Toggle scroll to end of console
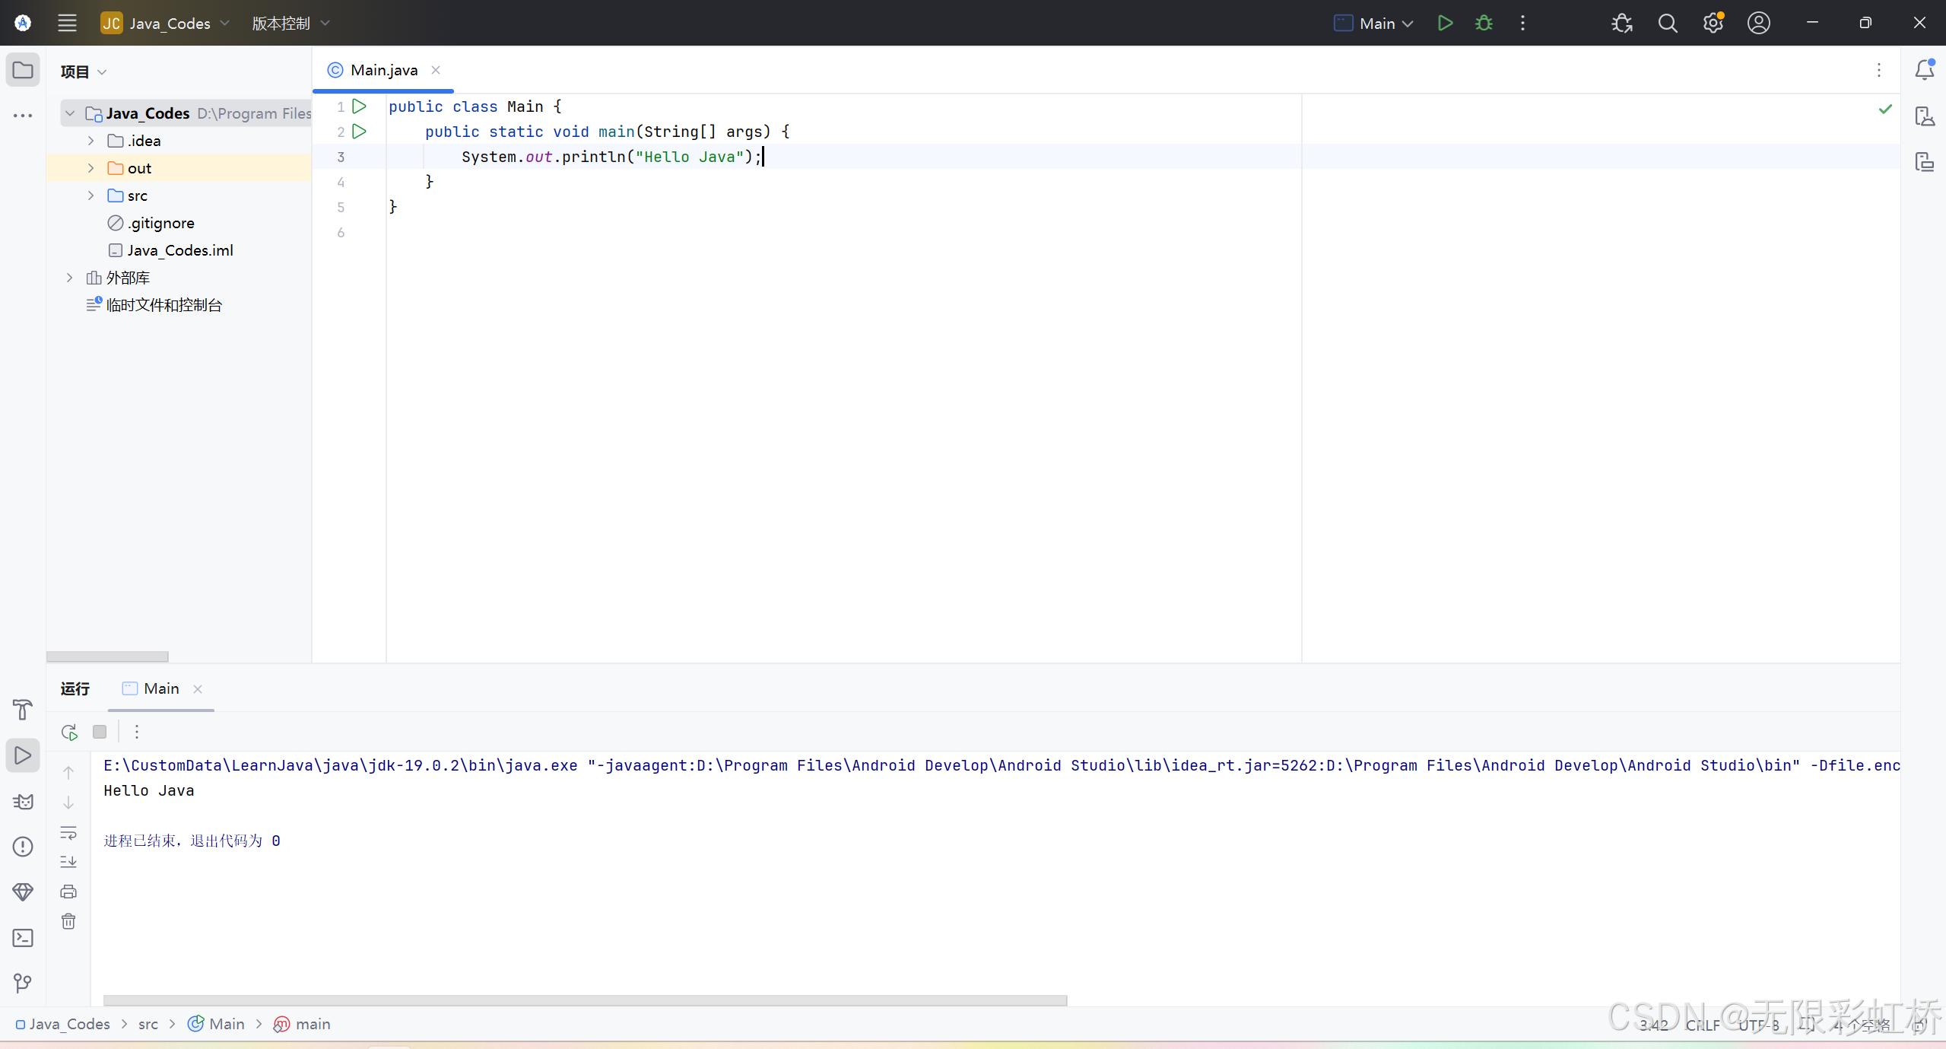The image size is (1946, 1049). 68,862
